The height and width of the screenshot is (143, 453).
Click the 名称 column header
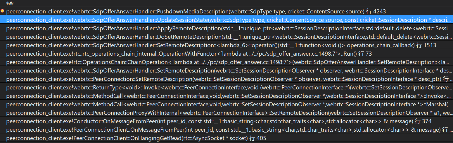point(10,3)
